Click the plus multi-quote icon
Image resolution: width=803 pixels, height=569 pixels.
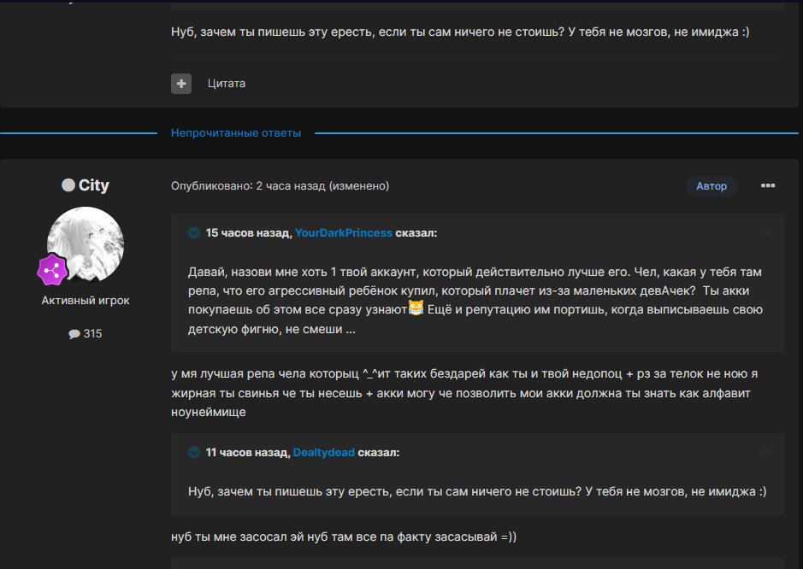181,83
